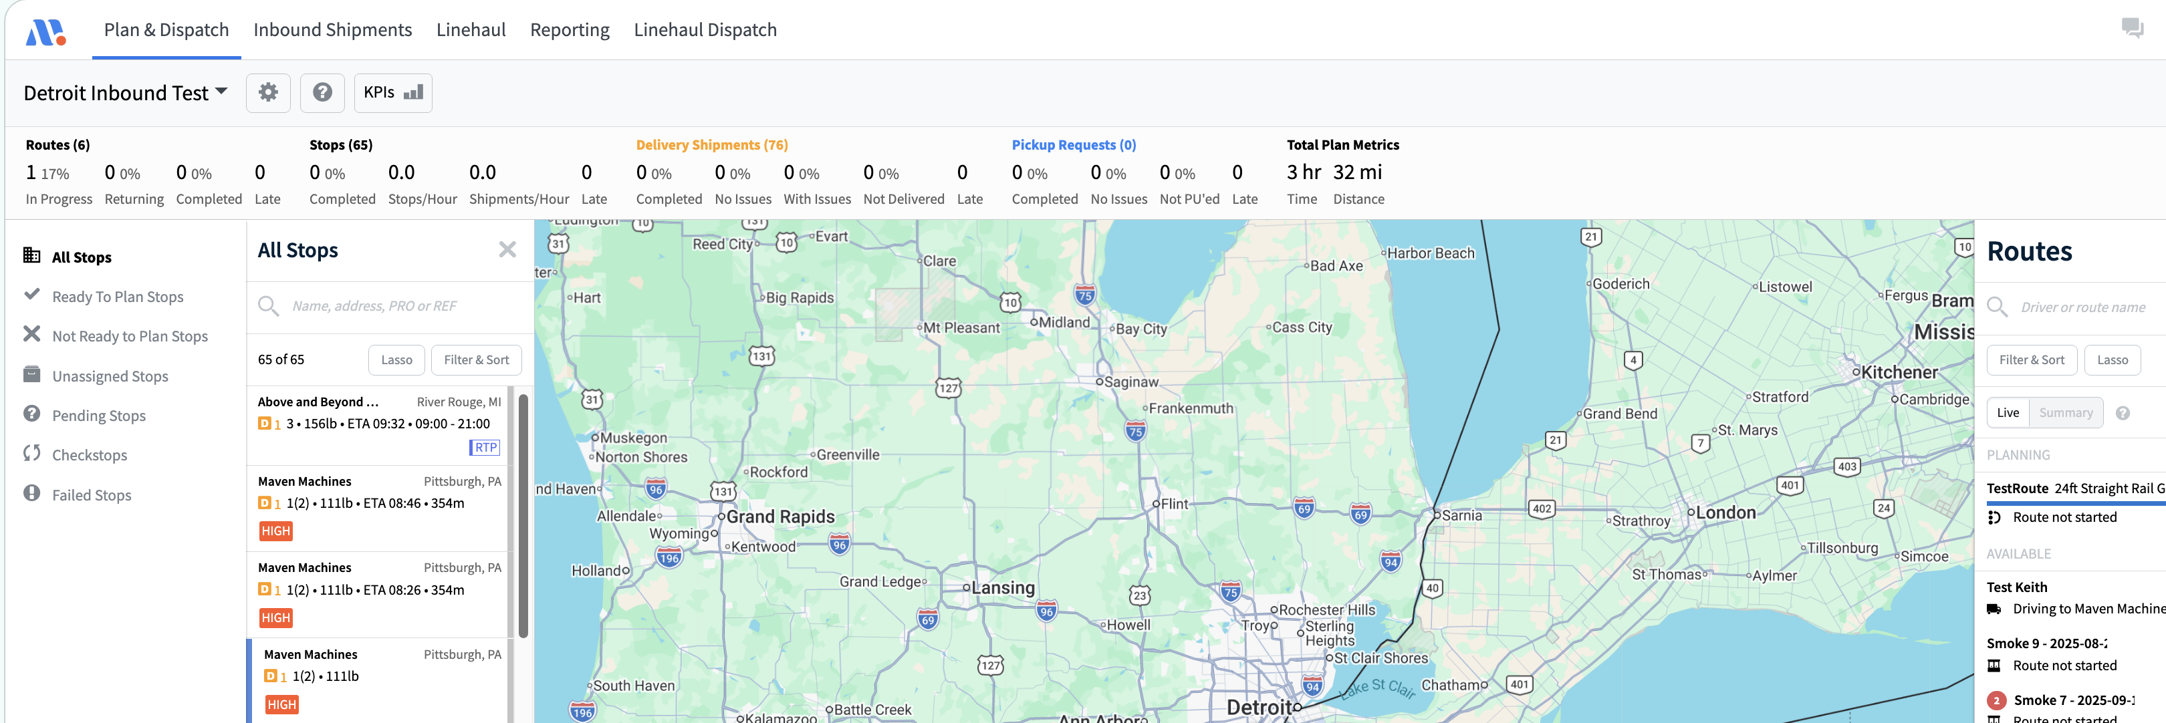Image resolution: width=2166 pixels, height=723 pixels.
Task: Open routes Filter & Sort options
Action: point(2031,359)
